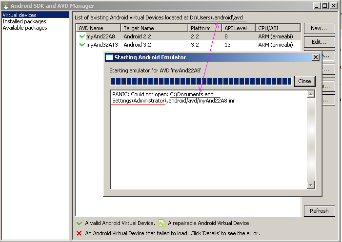The image size is (342, 242).
Task: Click the Android 2.2 target cell
Action: pos(137,36)
